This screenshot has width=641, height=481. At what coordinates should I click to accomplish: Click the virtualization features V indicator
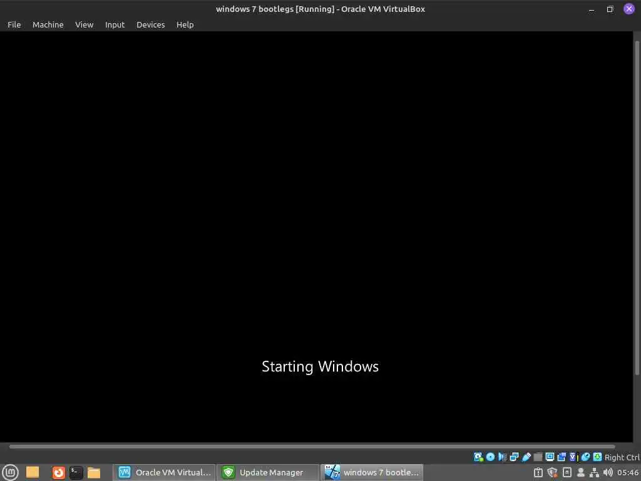pos(573,457)
